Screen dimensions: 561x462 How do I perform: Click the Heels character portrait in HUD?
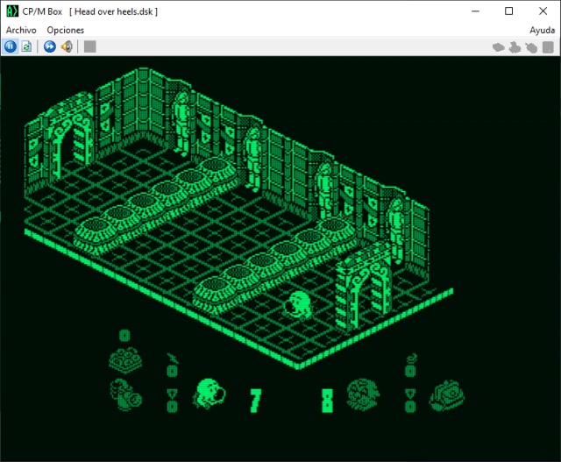[x=363, y=394]
